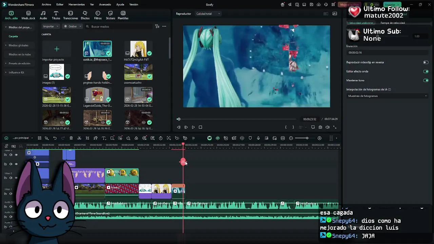
Task: Click the cloud upload icon in title bar
Action: (x=319, y=4)
